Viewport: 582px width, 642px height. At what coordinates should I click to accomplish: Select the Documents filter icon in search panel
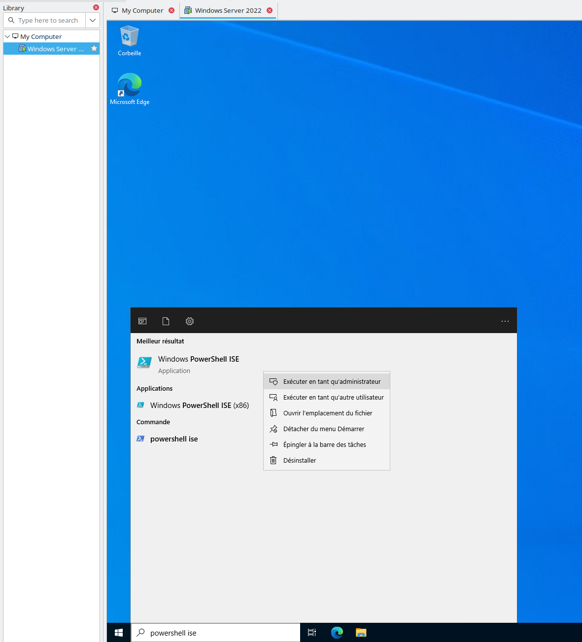[x=166, y=321]
